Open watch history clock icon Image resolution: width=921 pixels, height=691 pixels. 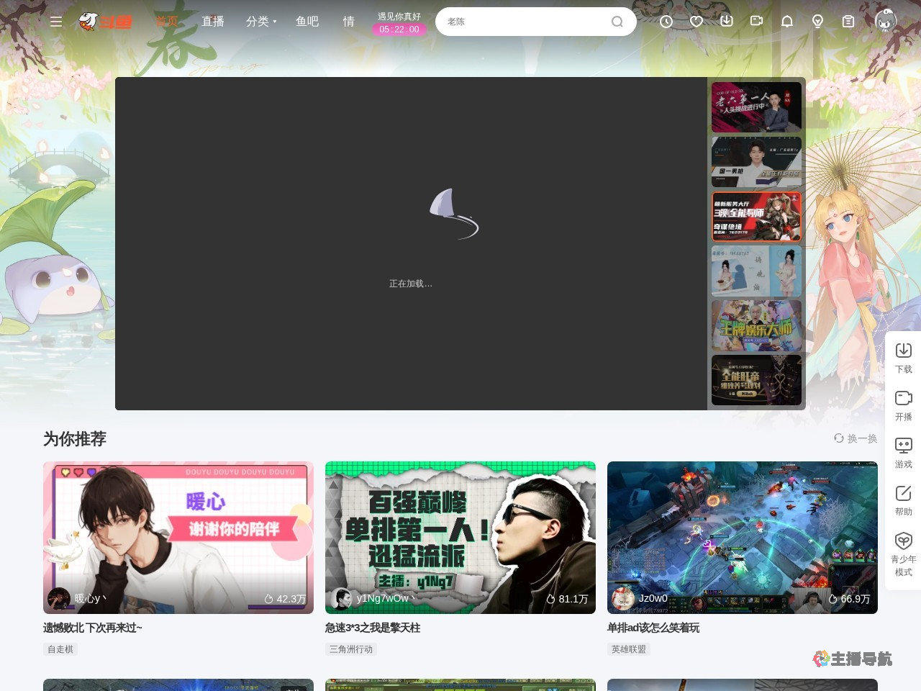click(666, 22)
